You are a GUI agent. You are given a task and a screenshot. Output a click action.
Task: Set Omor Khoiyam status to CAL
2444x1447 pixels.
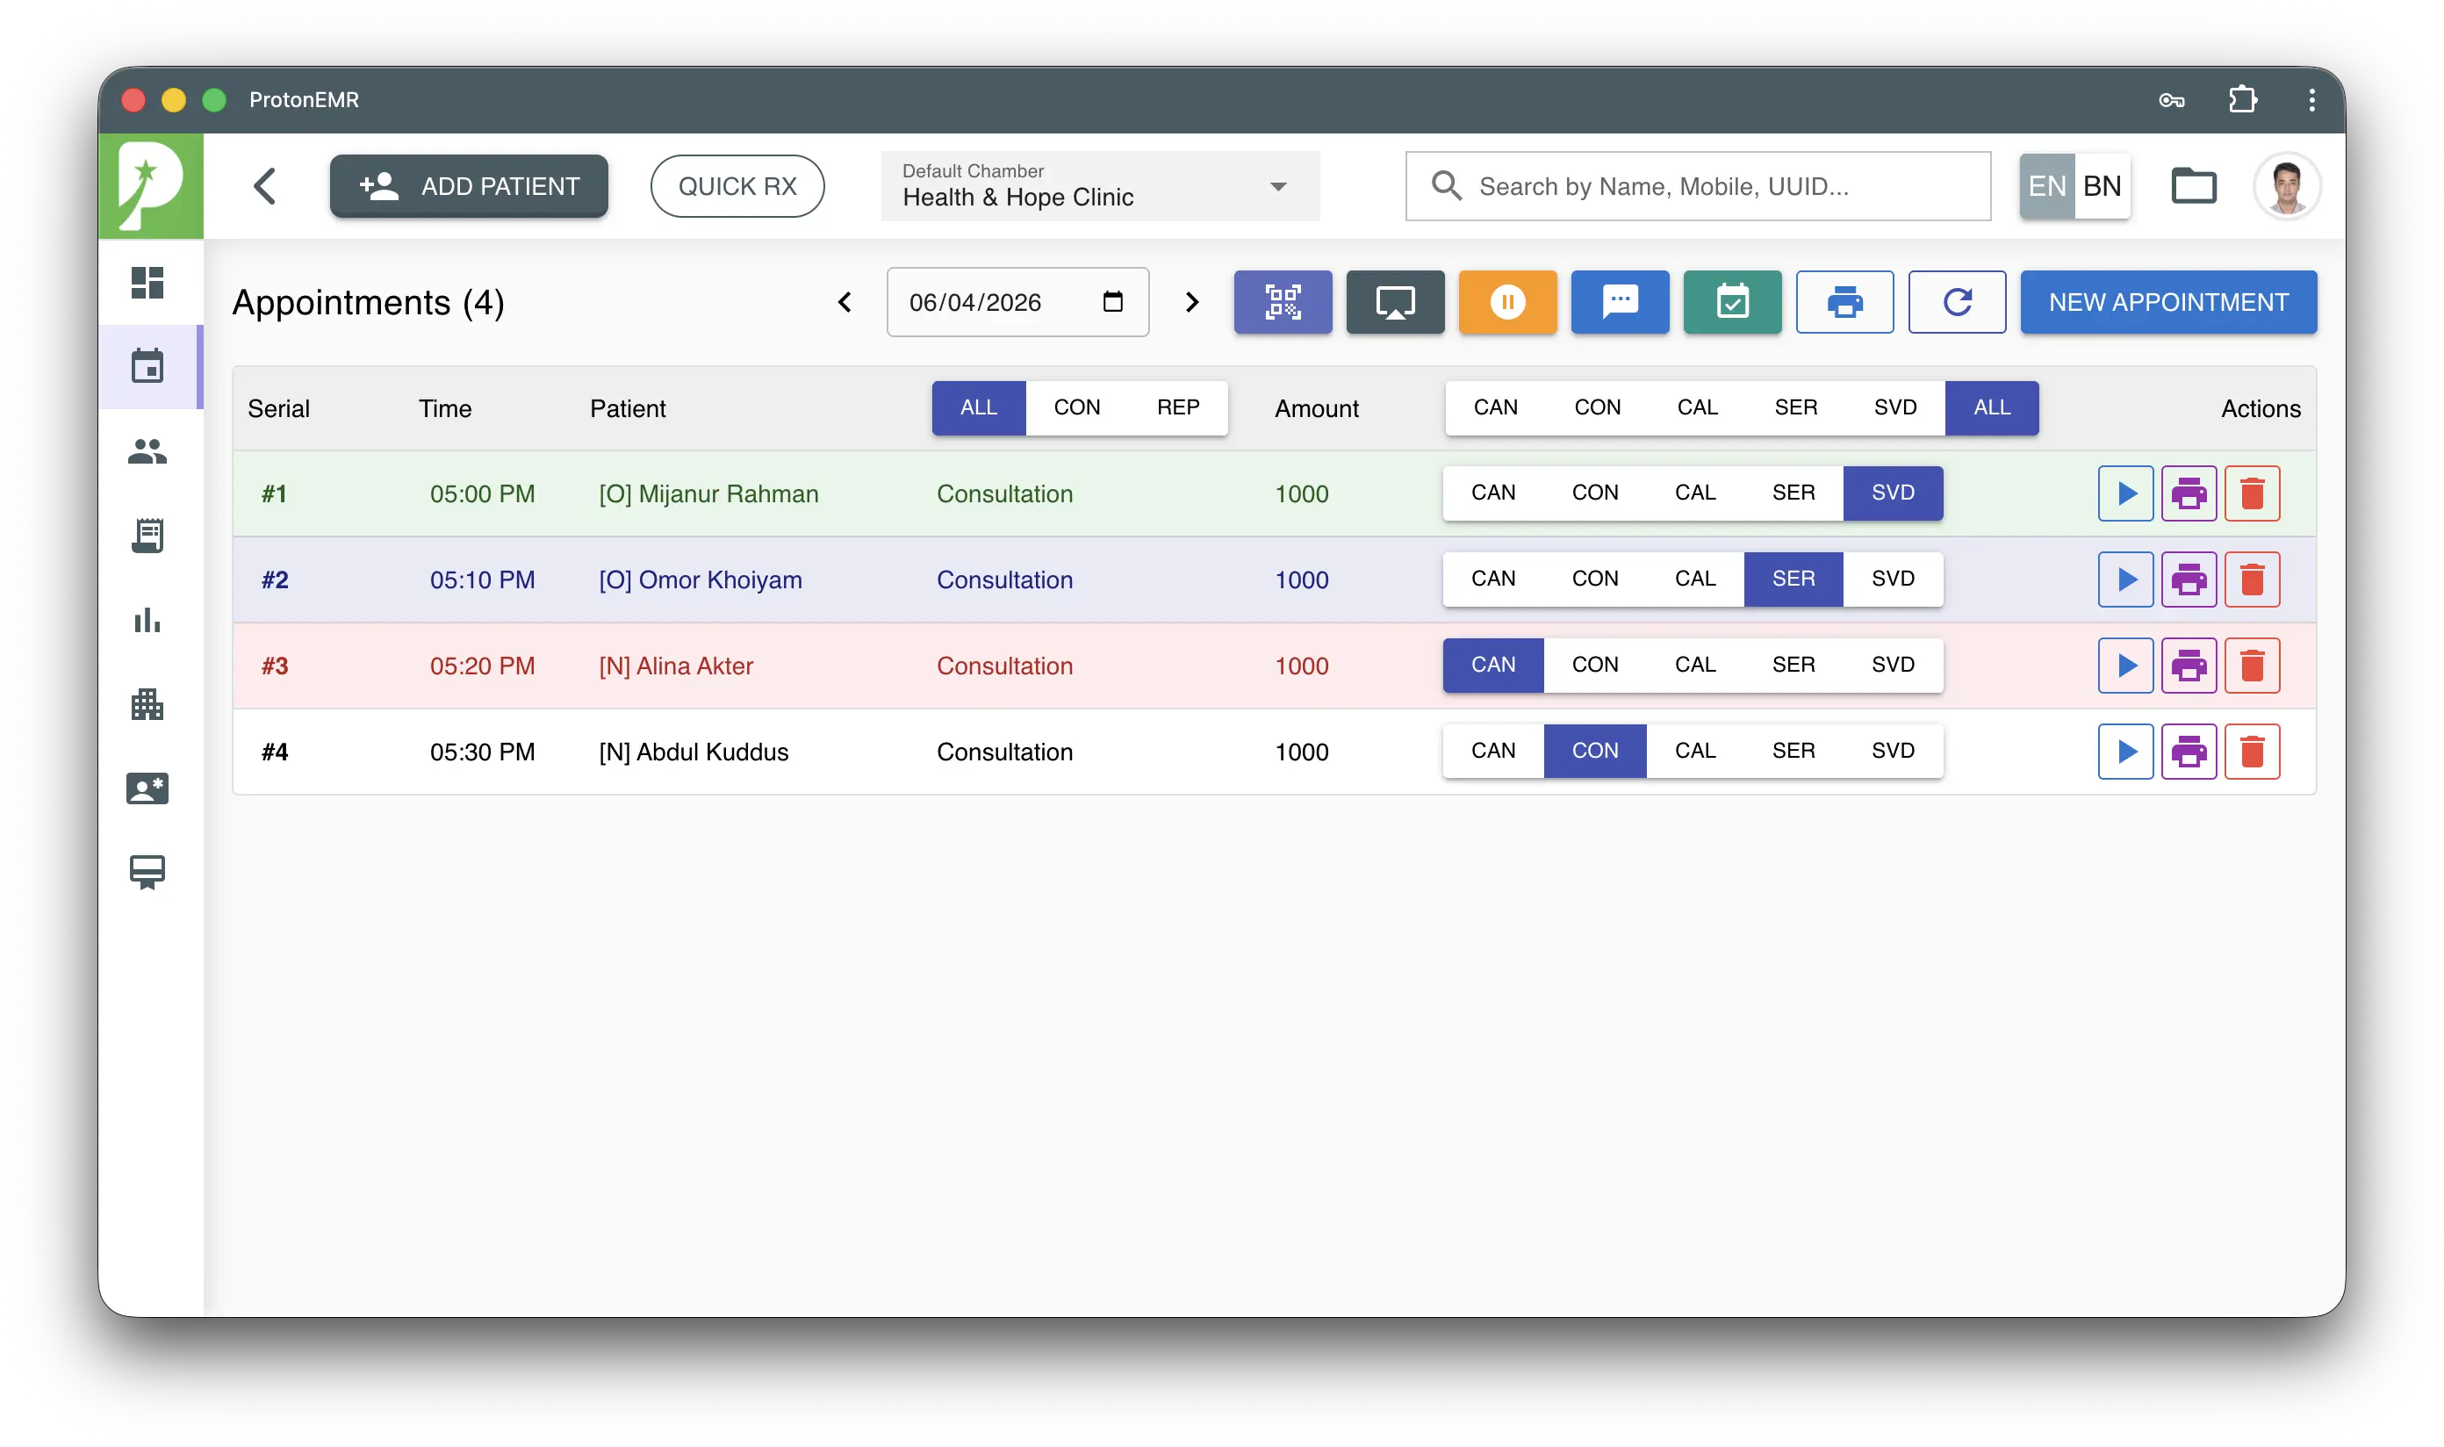1694,580
